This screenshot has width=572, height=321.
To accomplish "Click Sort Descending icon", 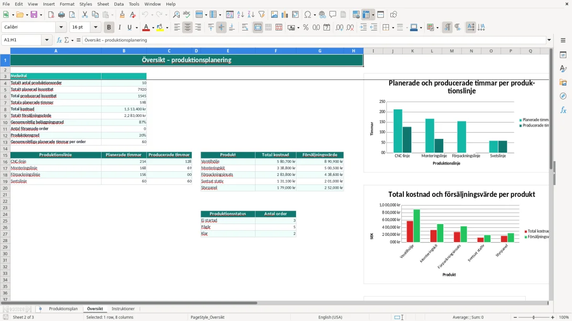I will click(251, 15).
